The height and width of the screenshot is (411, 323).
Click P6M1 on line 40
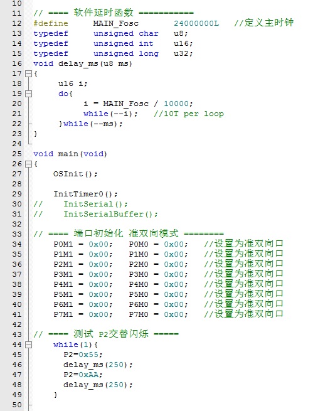(63, 304)
